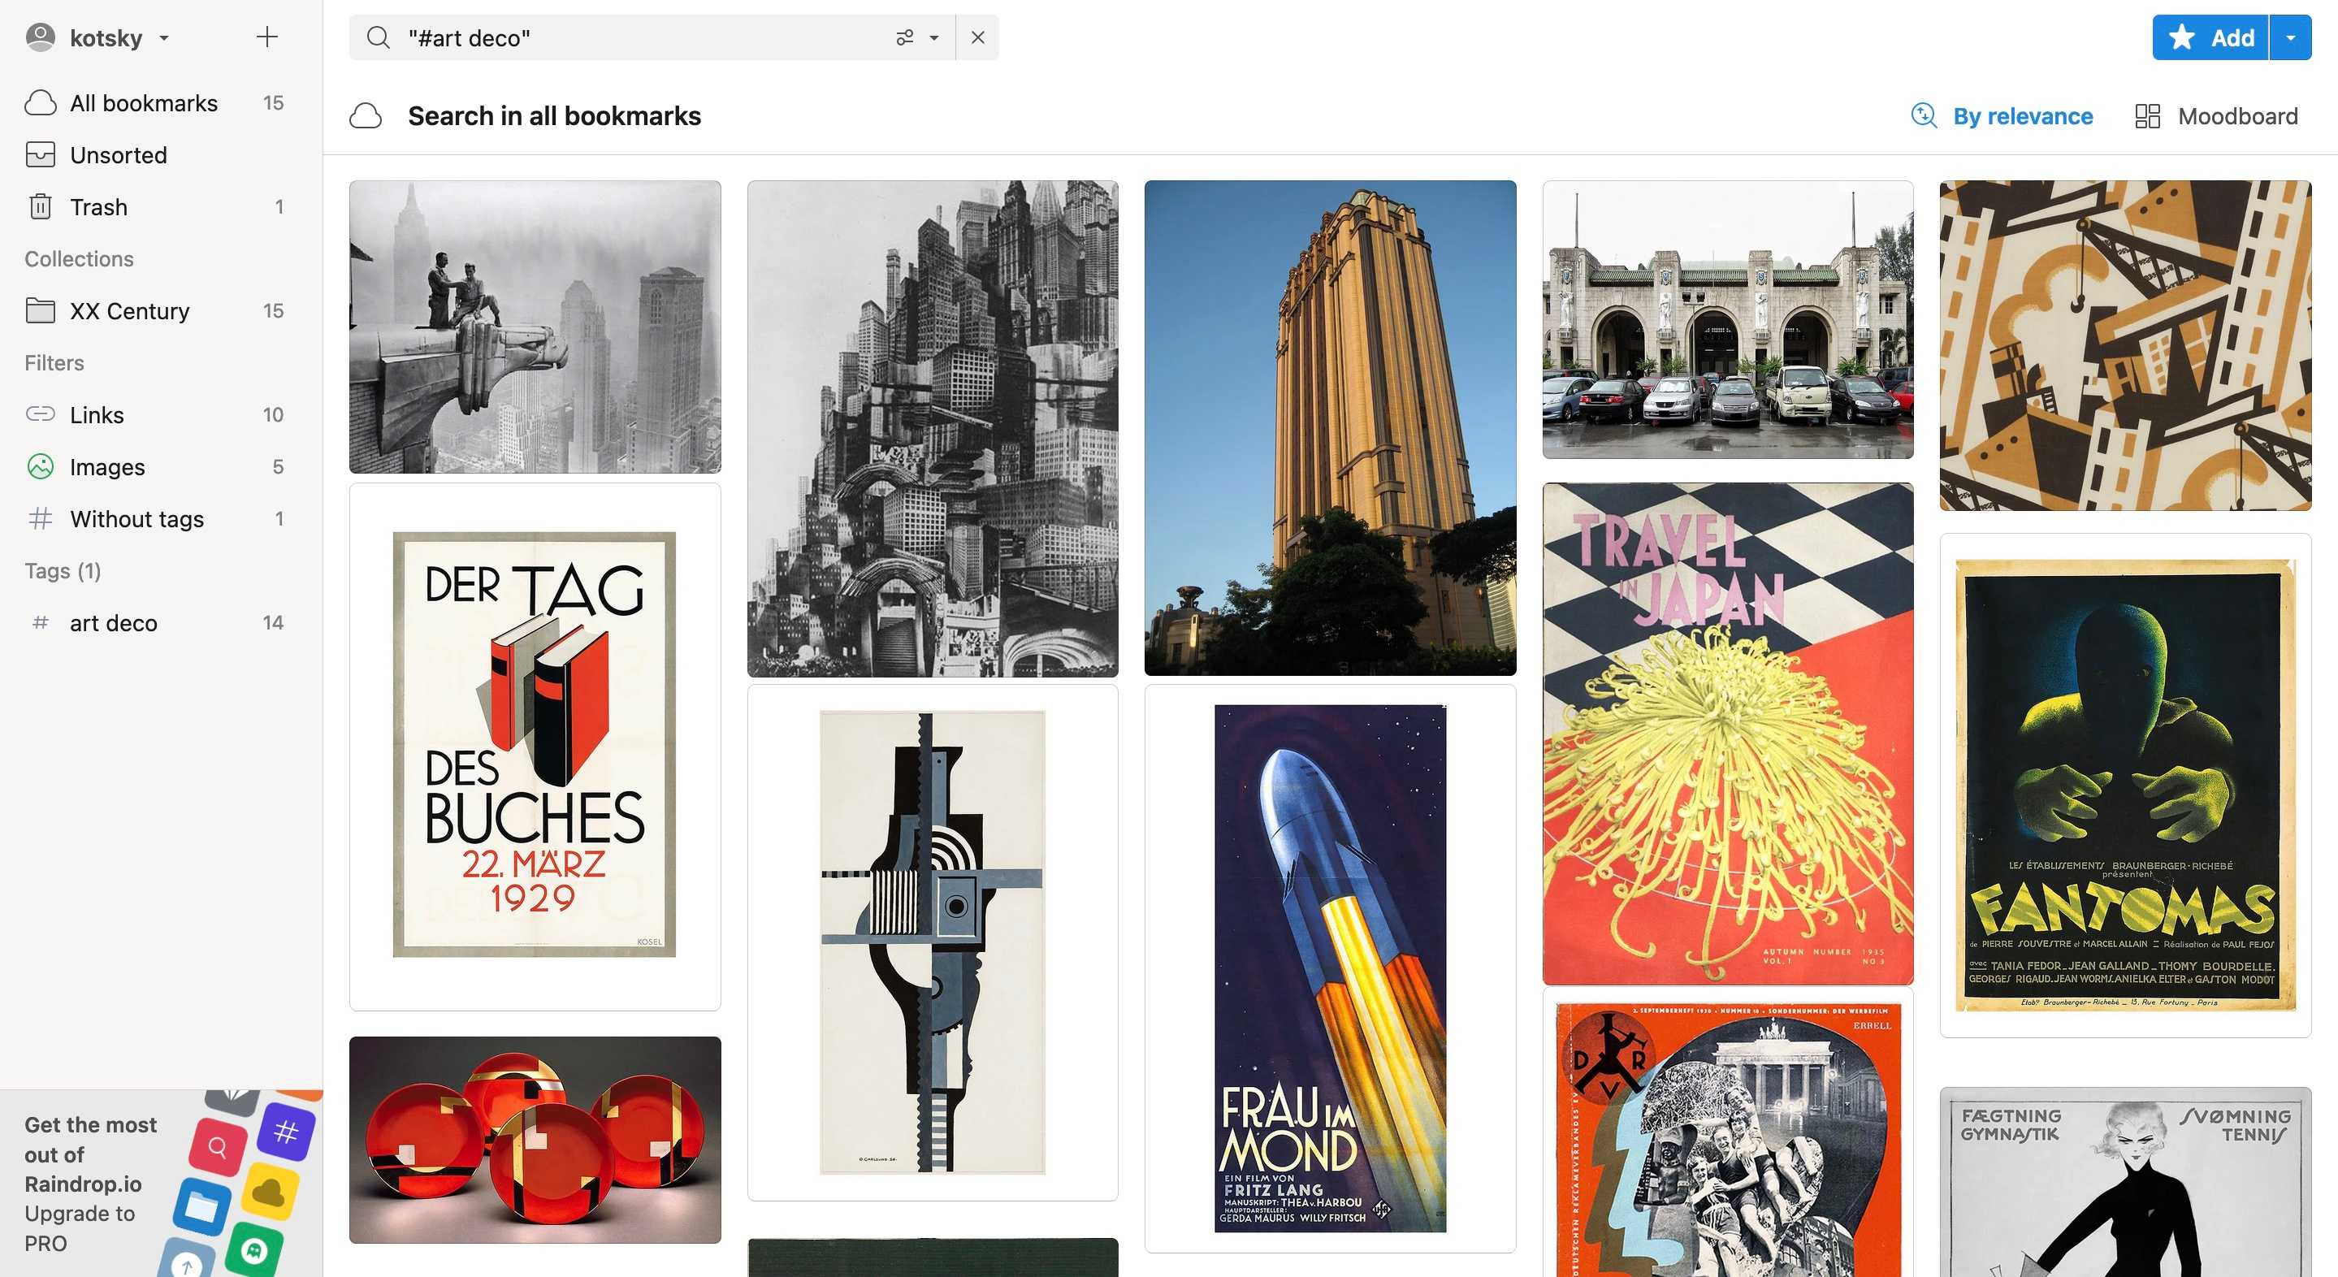The height and width of the screenshot is (1277, 2338).
Task: Click the plus icon to create new collection
Action: tap(266, 37)
